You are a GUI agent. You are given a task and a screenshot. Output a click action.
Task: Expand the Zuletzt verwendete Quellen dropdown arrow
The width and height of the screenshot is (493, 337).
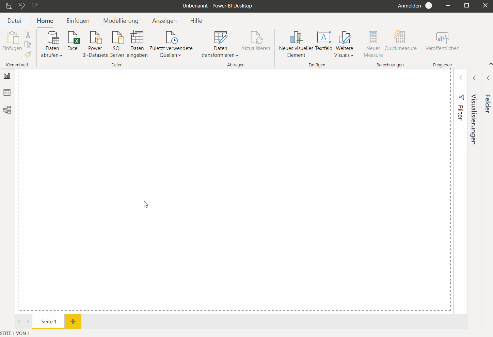(x=179, y=55)
